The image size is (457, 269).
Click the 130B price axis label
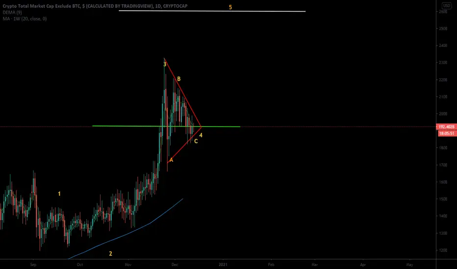coord(443,233)
